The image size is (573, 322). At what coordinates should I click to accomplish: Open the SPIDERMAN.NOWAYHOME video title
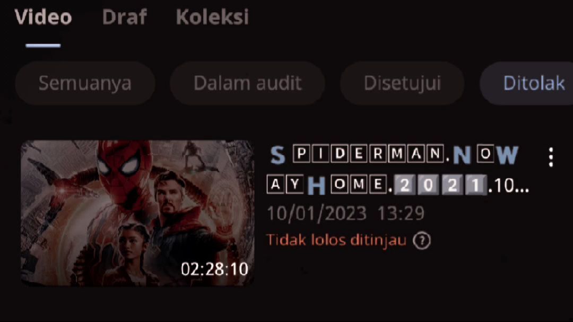pos(397,170)
